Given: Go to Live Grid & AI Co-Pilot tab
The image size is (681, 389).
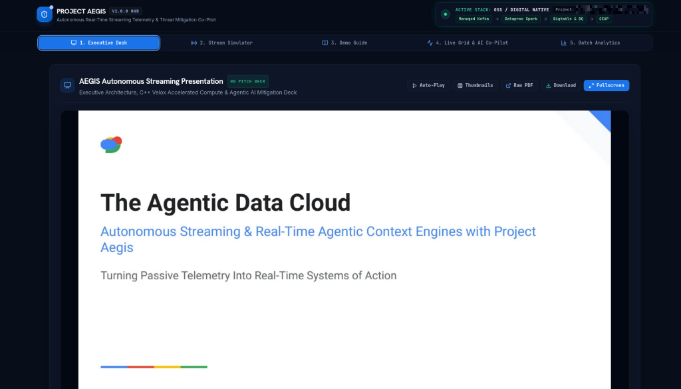Looking at the screenshot, I should pyautogui.click(x=468, y=43).
